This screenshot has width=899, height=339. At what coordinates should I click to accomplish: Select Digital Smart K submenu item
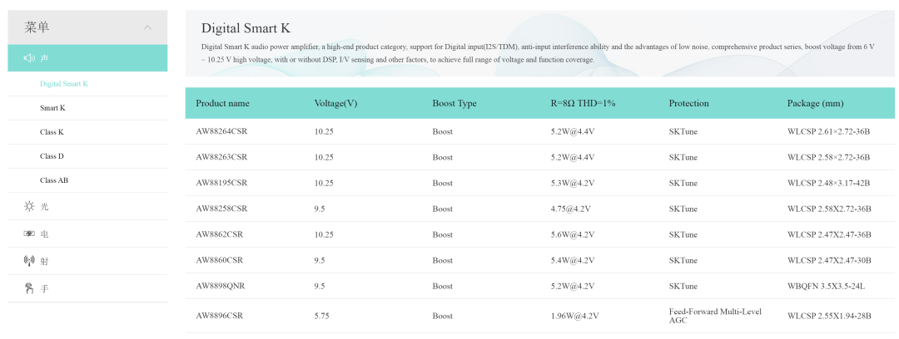[x=63, y=84]
